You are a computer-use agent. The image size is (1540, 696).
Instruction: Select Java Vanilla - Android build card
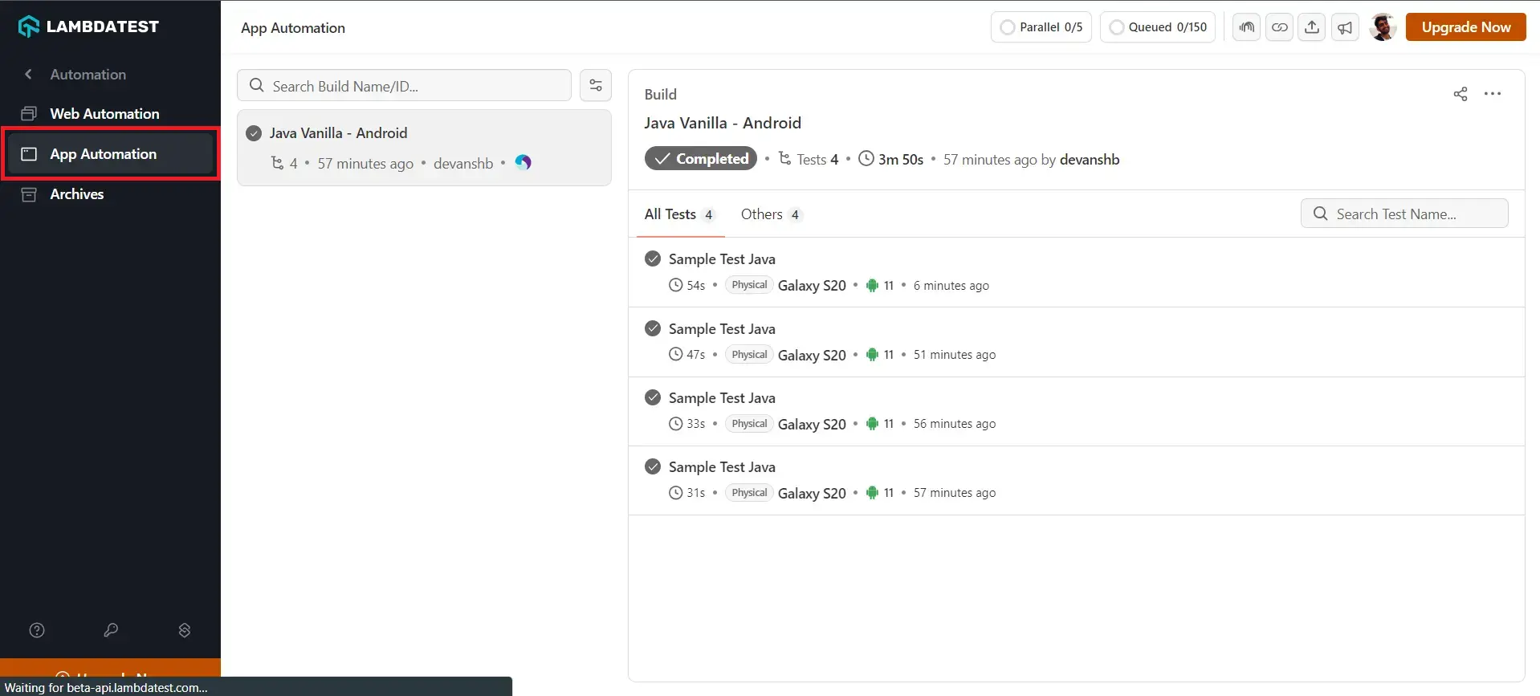[424, 148]
